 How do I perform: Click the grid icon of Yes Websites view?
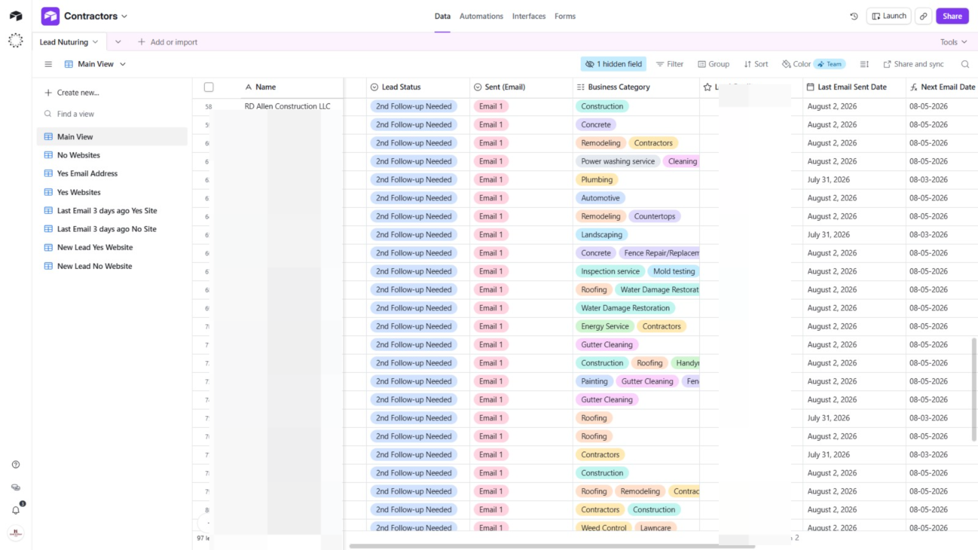pyautogui.click(x=48, y=192)
